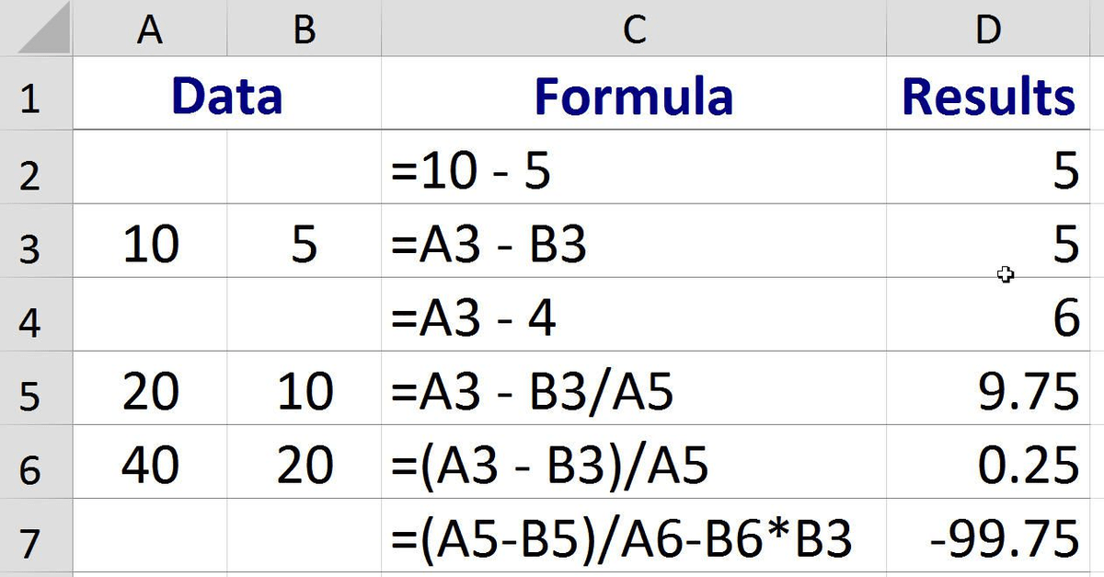Click the formula =A3 - B3/A5 cell
The image size is (1104, 577).
tap(634, 393)
